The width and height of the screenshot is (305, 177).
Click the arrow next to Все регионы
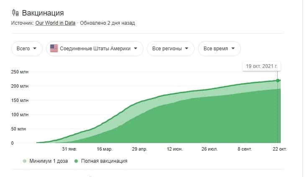tap(187, 48)
